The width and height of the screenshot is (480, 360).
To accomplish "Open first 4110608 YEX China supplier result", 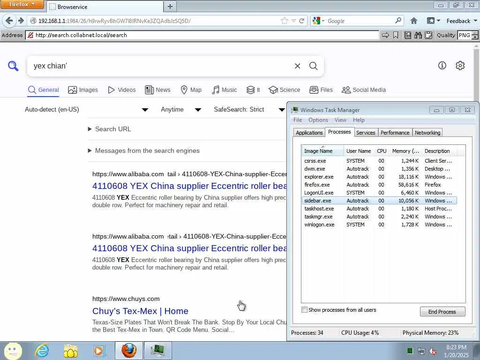I will click(x=189, y=186).
